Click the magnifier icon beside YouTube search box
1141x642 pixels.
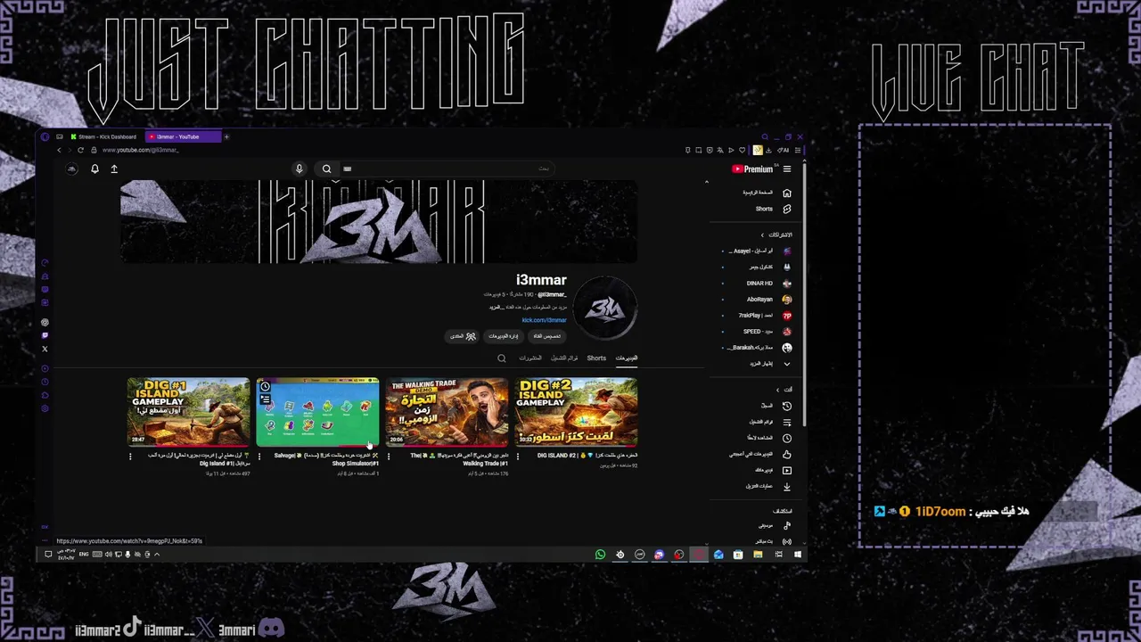326,169
